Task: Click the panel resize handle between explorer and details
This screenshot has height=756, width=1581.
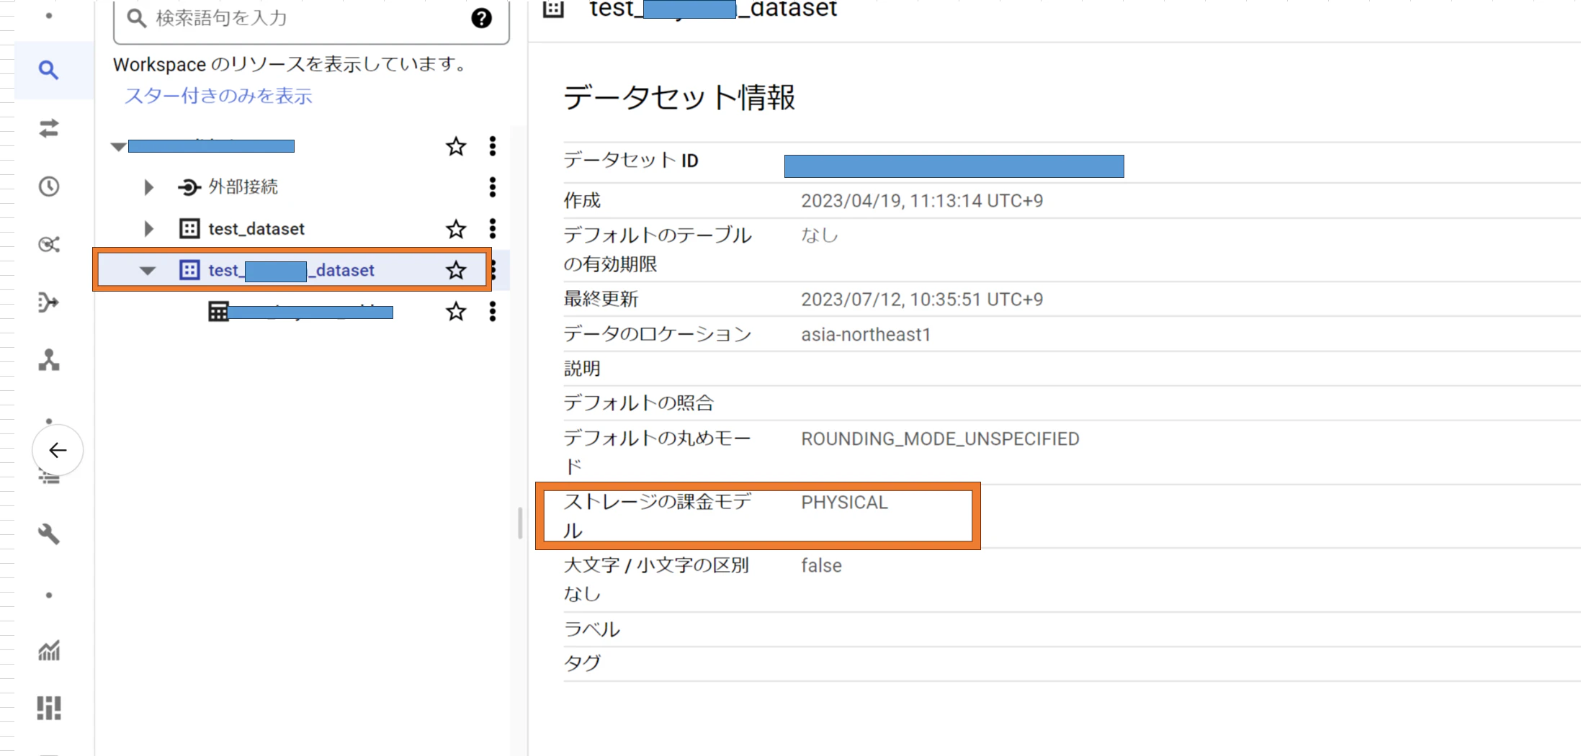Action: coord(519,523)
